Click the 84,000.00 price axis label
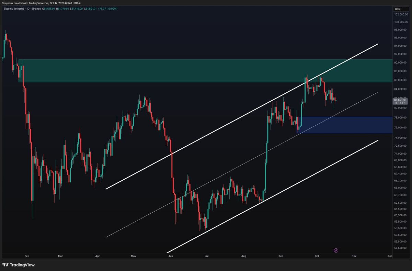412x271 pixels. [x=401, y=89]
